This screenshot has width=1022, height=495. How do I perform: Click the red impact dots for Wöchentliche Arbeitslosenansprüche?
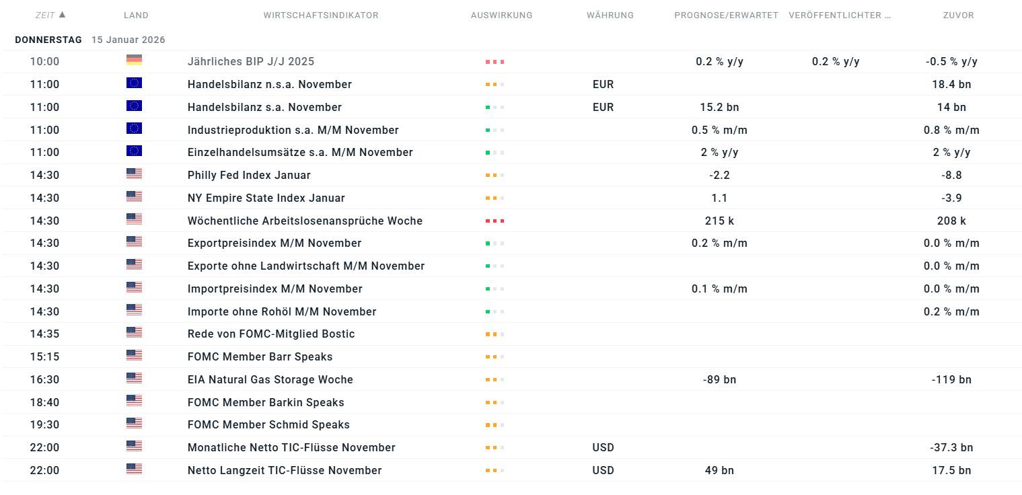(495, 221)
